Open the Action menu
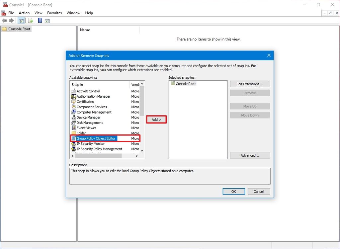Image resolution: width=340 pixels, height=249 pixels. click(x=24, y=13)
